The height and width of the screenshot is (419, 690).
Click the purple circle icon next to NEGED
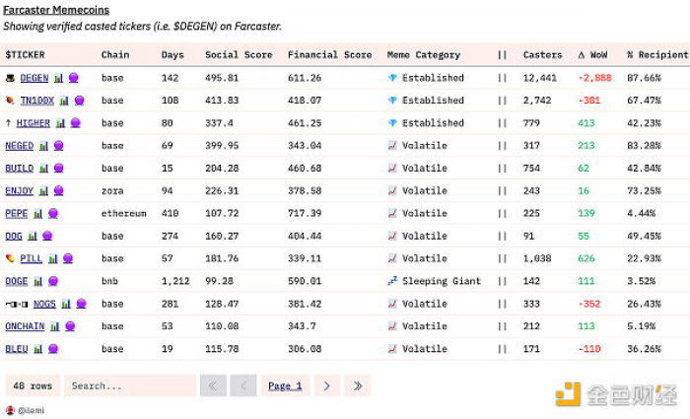tap(58, 145)
